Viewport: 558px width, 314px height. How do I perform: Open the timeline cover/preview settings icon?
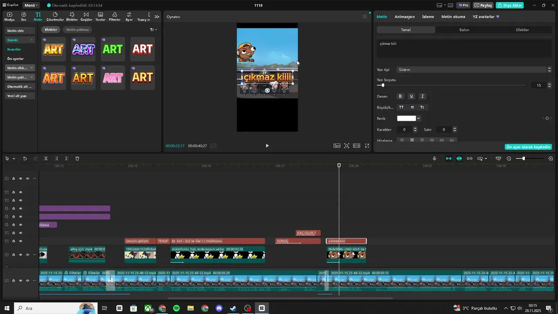point(498,158)
